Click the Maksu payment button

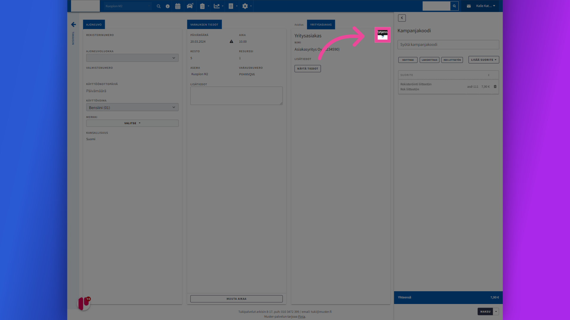485,311
